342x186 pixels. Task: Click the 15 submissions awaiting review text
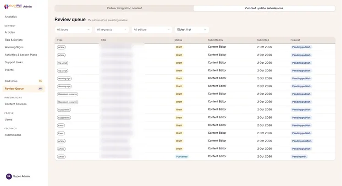(x=108, y=20)
